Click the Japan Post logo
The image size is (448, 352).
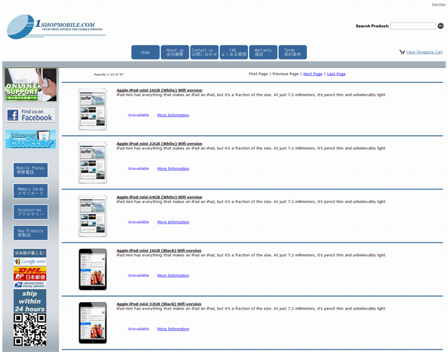[x=30, y=277]
